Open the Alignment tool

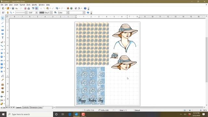click(2, 100)
